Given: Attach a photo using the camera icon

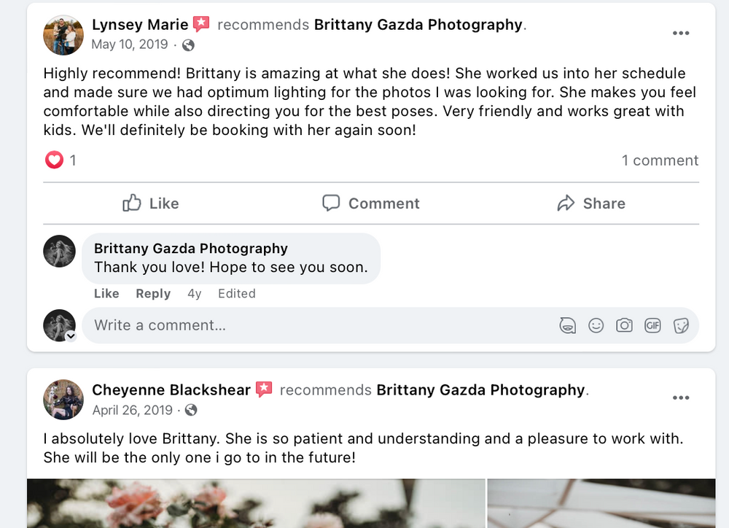Looking at the screenshot, I should [625, 326].
